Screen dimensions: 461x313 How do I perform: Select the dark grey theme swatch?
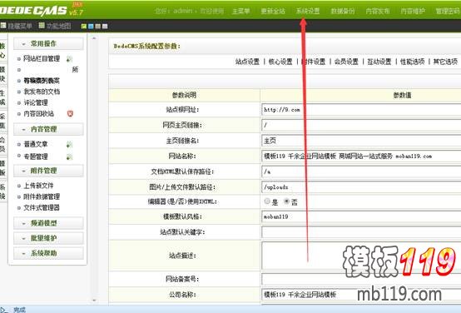click(98, 27)
